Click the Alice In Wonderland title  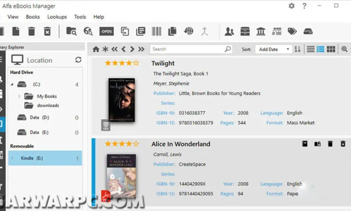[x=180, y=144]
